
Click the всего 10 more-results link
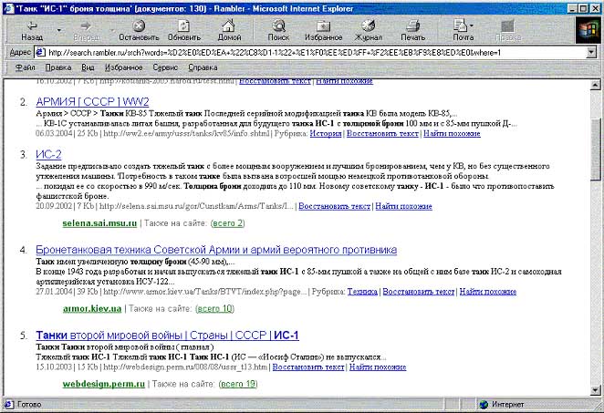pos(215,309)
